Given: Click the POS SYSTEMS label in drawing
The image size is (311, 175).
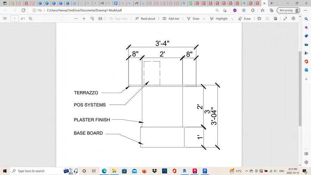Looking at the screenshot, I should pyautogui.click(x=90, y=105).
